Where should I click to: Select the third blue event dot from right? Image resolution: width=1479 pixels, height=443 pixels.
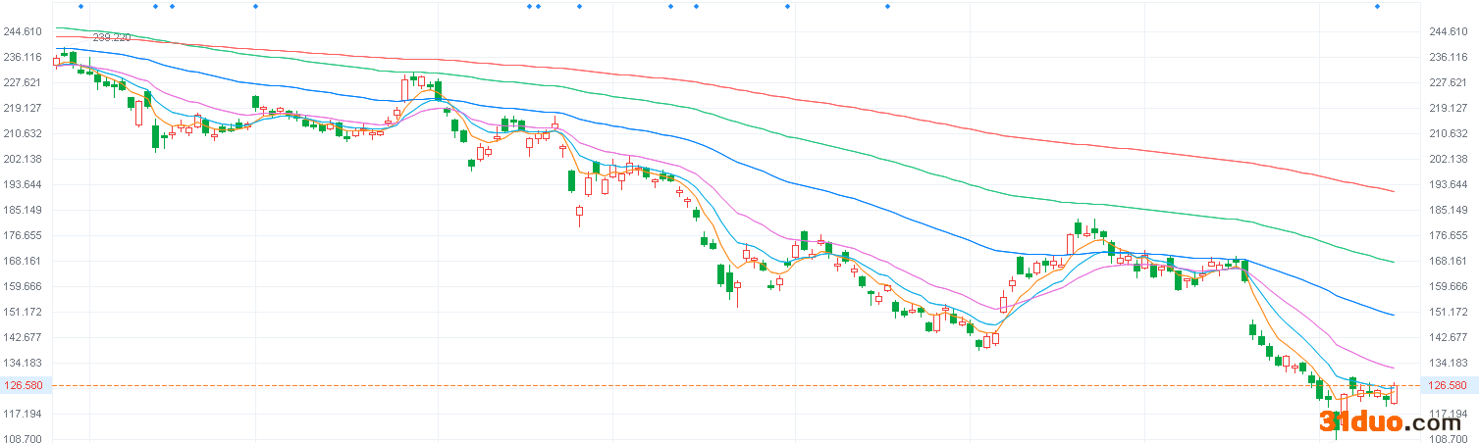click(787, 7)
